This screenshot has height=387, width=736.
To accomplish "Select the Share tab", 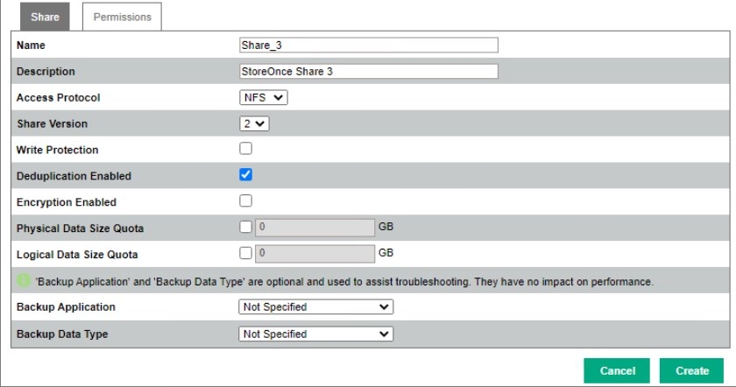I will pyautogui.click(x=45, y=17).
